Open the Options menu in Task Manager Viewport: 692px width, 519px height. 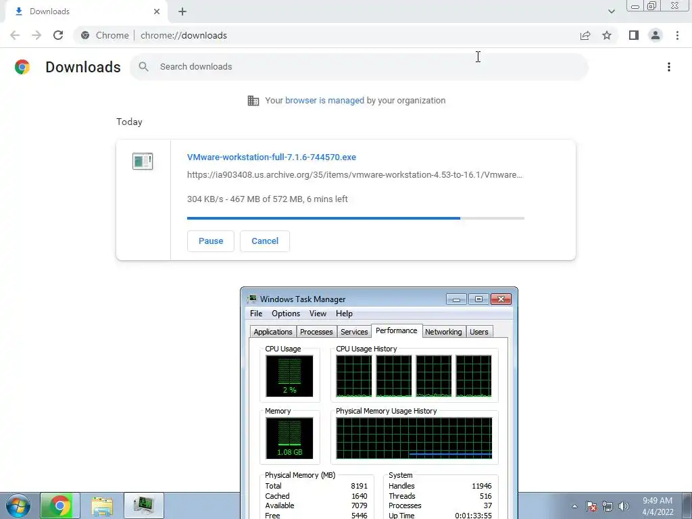tap(286, 314)
